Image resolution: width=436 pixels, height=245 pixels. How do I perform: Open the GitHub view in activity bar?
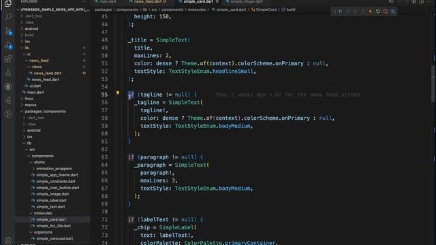(x=8, y=86)
